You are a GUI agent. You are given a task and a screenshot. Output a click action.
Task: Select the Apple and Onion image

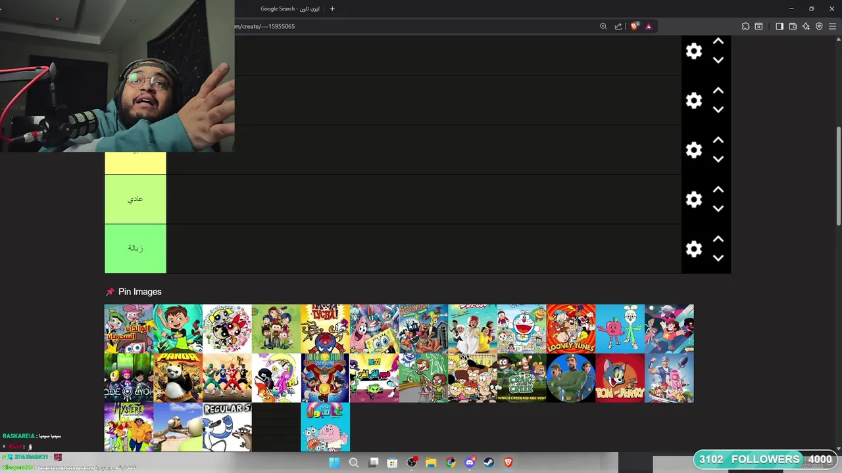(620, 328)
